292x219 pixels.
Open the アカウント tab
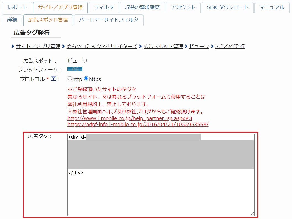[x=183, y=7]
